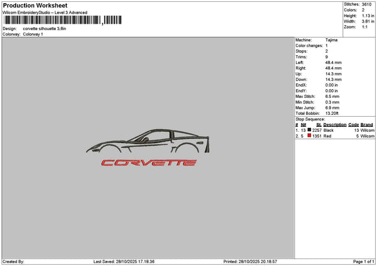The image size is (377, 266).
Task: Click the 'Color changes:' label
Action: [309, 46]
